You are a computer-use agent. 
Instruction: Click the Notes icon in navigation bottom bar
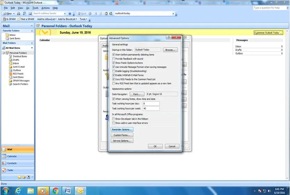click(x=19, y=177)
